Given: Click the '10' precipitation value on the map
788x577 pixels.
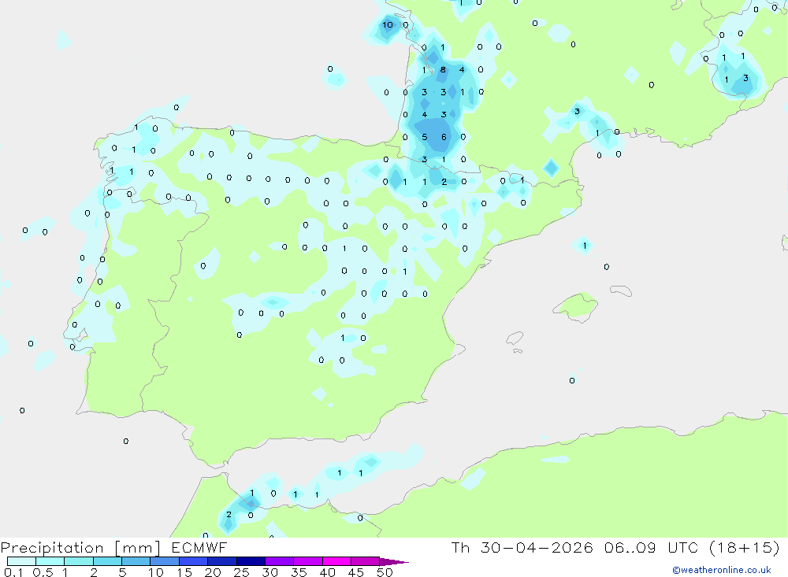Looking at the screenshot, I should (x=388, y=24).
